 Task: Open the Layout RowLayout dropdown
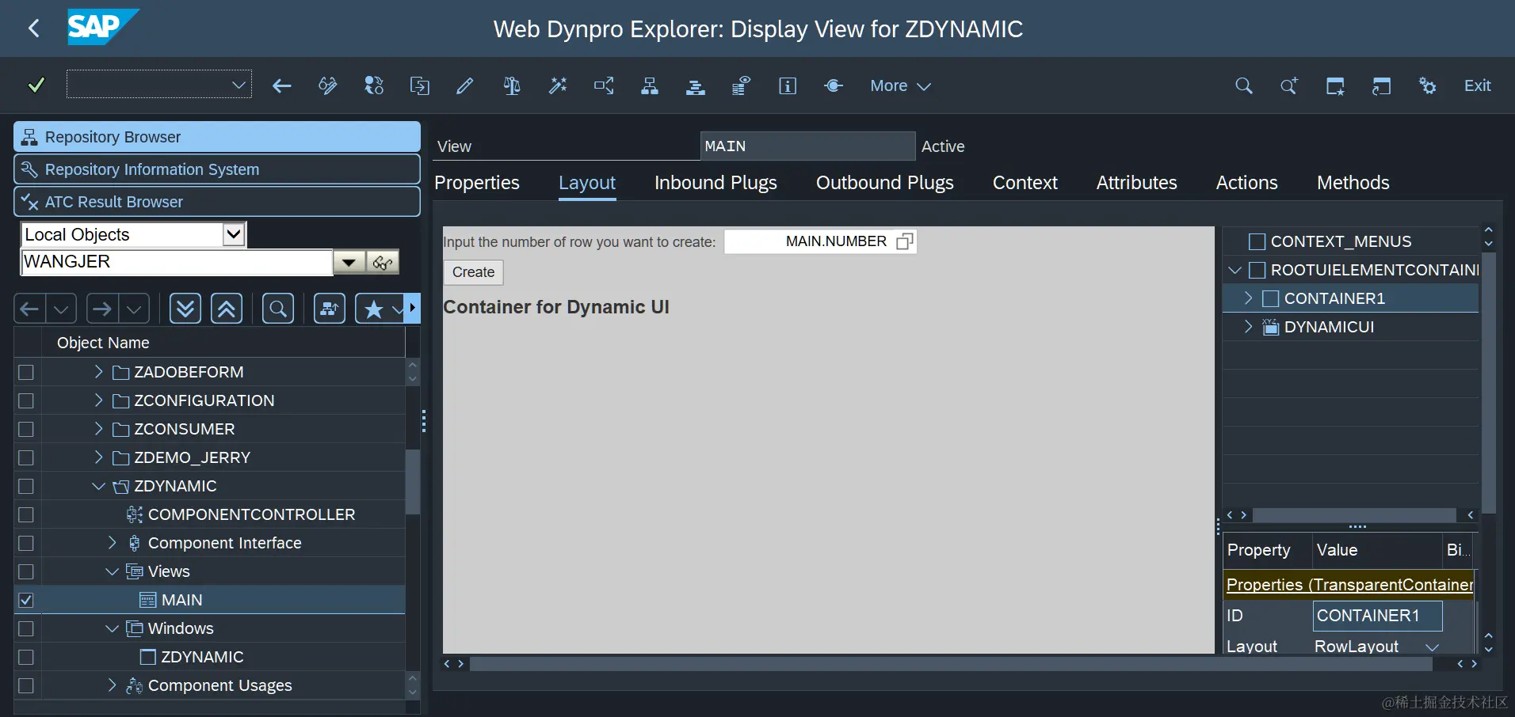pos(1432,647)
